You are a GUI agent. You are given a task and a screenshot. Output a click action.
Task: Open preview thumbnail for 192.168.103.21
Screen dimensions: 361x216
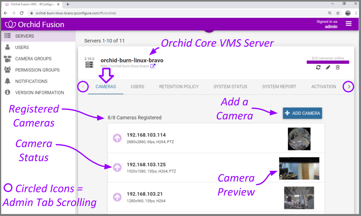tap(299, 198)
